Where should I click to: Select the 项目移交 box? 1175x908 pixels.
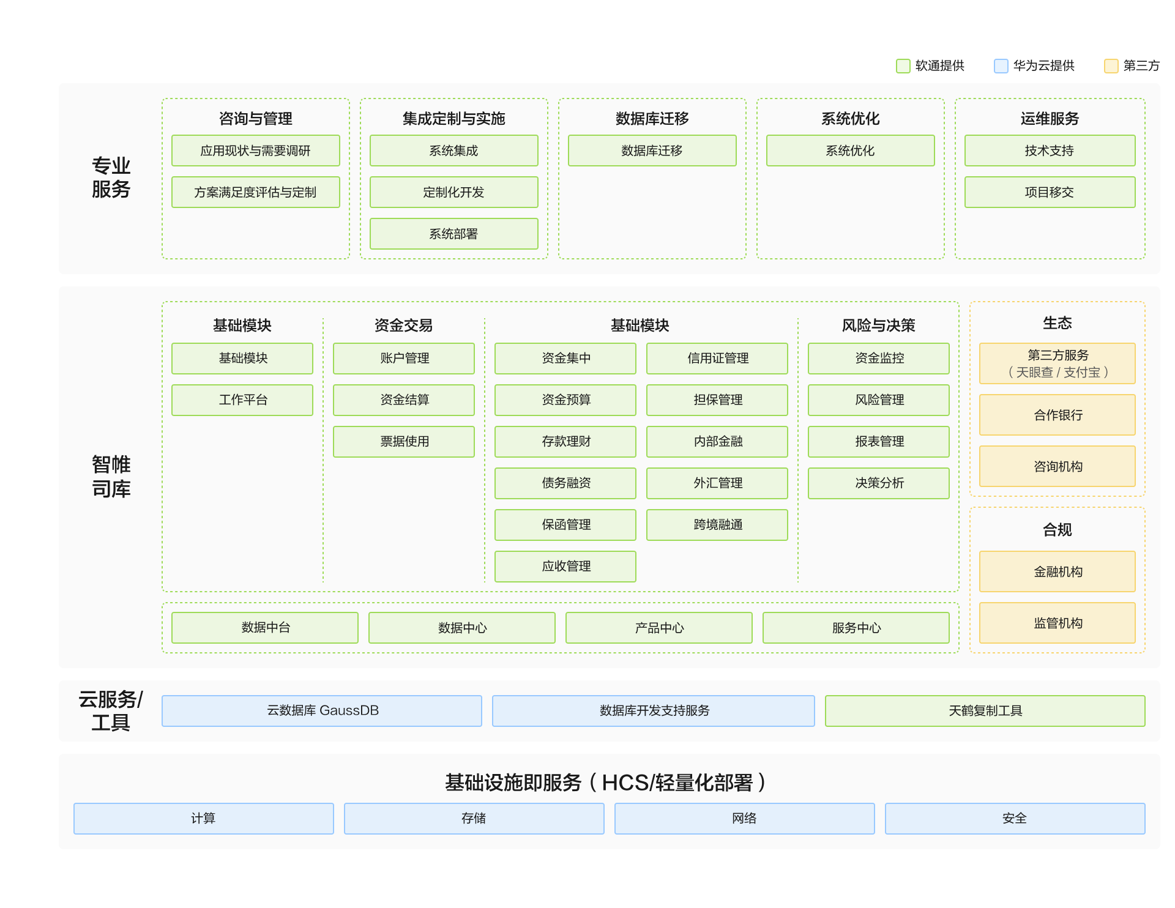(1050, 192)
